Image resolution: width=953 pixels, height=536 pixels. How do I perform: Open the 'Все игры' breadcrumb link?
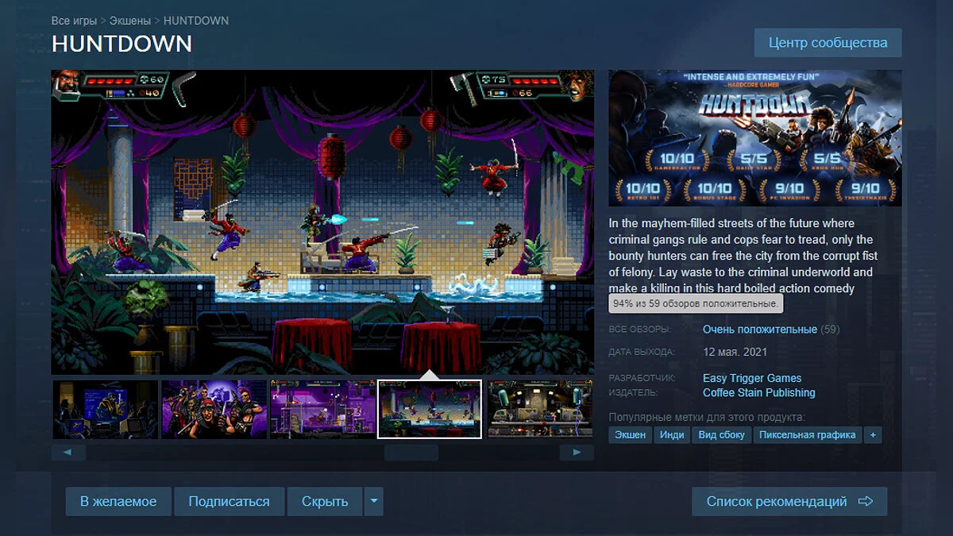[75, 21]
